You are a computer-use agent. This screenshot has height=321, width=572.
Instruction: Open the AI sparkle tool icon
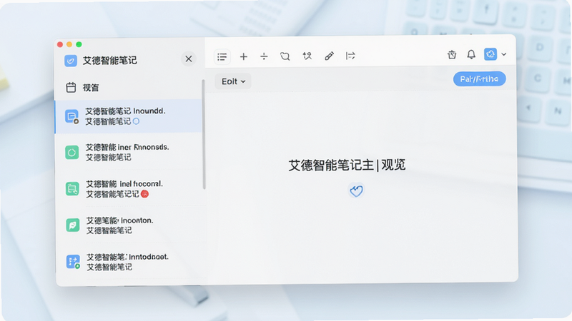tap(307, 56)
